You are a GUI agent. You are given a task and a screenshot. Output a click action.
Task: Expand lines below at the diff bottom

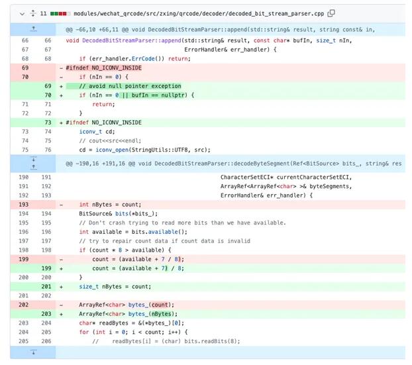pyautogui.click(x=34, y=353)
